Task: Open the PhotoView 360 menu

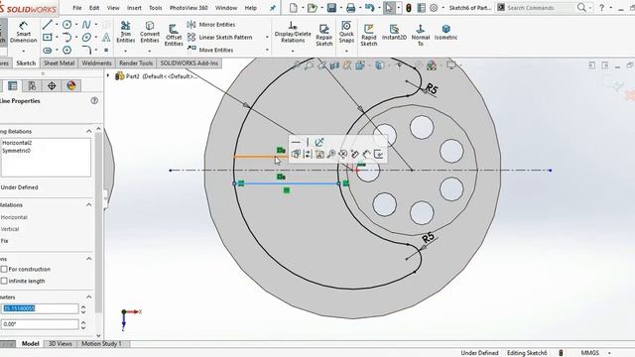Action: point(189,8)
